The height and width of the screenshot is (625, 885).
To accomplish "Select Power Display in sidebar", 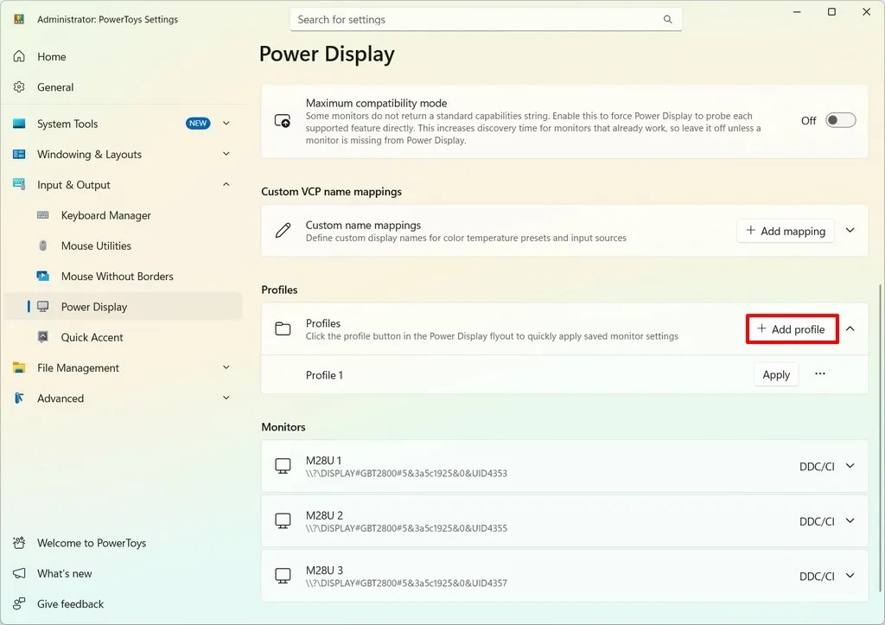I will (123, 307).
